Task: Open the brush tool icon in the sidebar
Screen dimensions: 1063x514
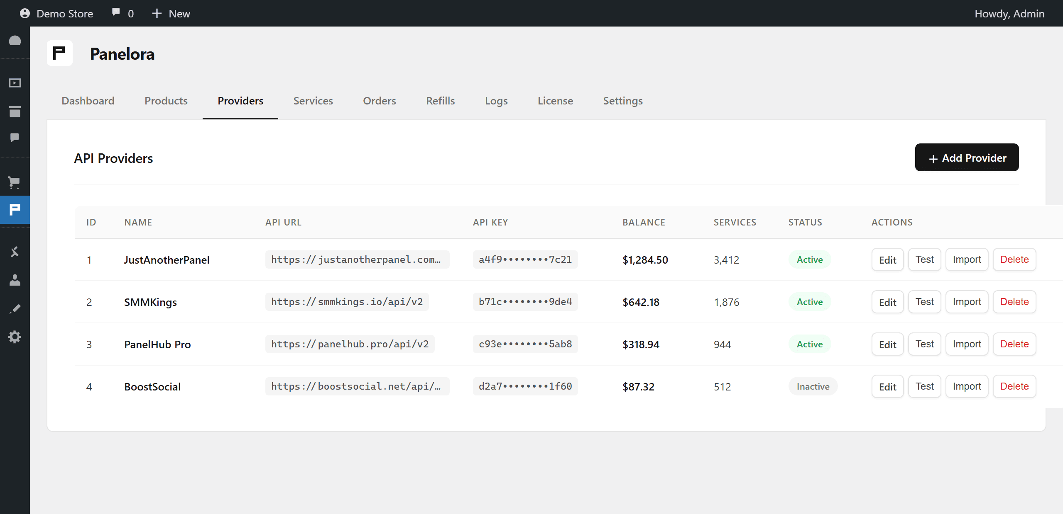Action: [15, 309]
